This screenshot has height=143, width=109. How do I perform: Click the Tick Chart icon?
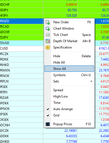pos(48,35)
